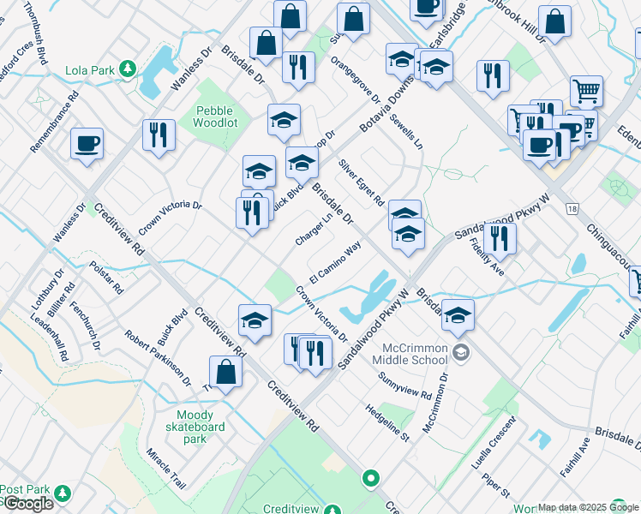Click the Lola Park label
The width and height of the screenshot is (641, 514).
(90, 70)
